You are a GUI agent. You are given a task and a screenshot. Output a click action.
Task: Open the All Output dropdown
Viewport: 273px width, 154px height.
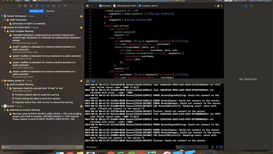[x=93, y=147]
